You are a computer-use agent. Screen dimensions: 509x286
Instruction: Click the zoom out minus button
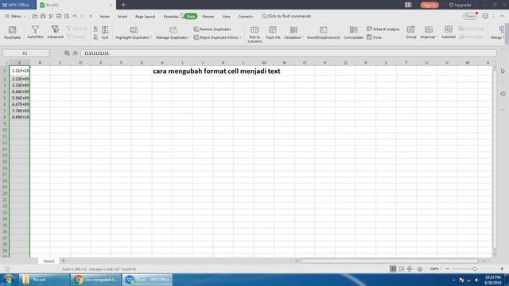tap(447, 269)
